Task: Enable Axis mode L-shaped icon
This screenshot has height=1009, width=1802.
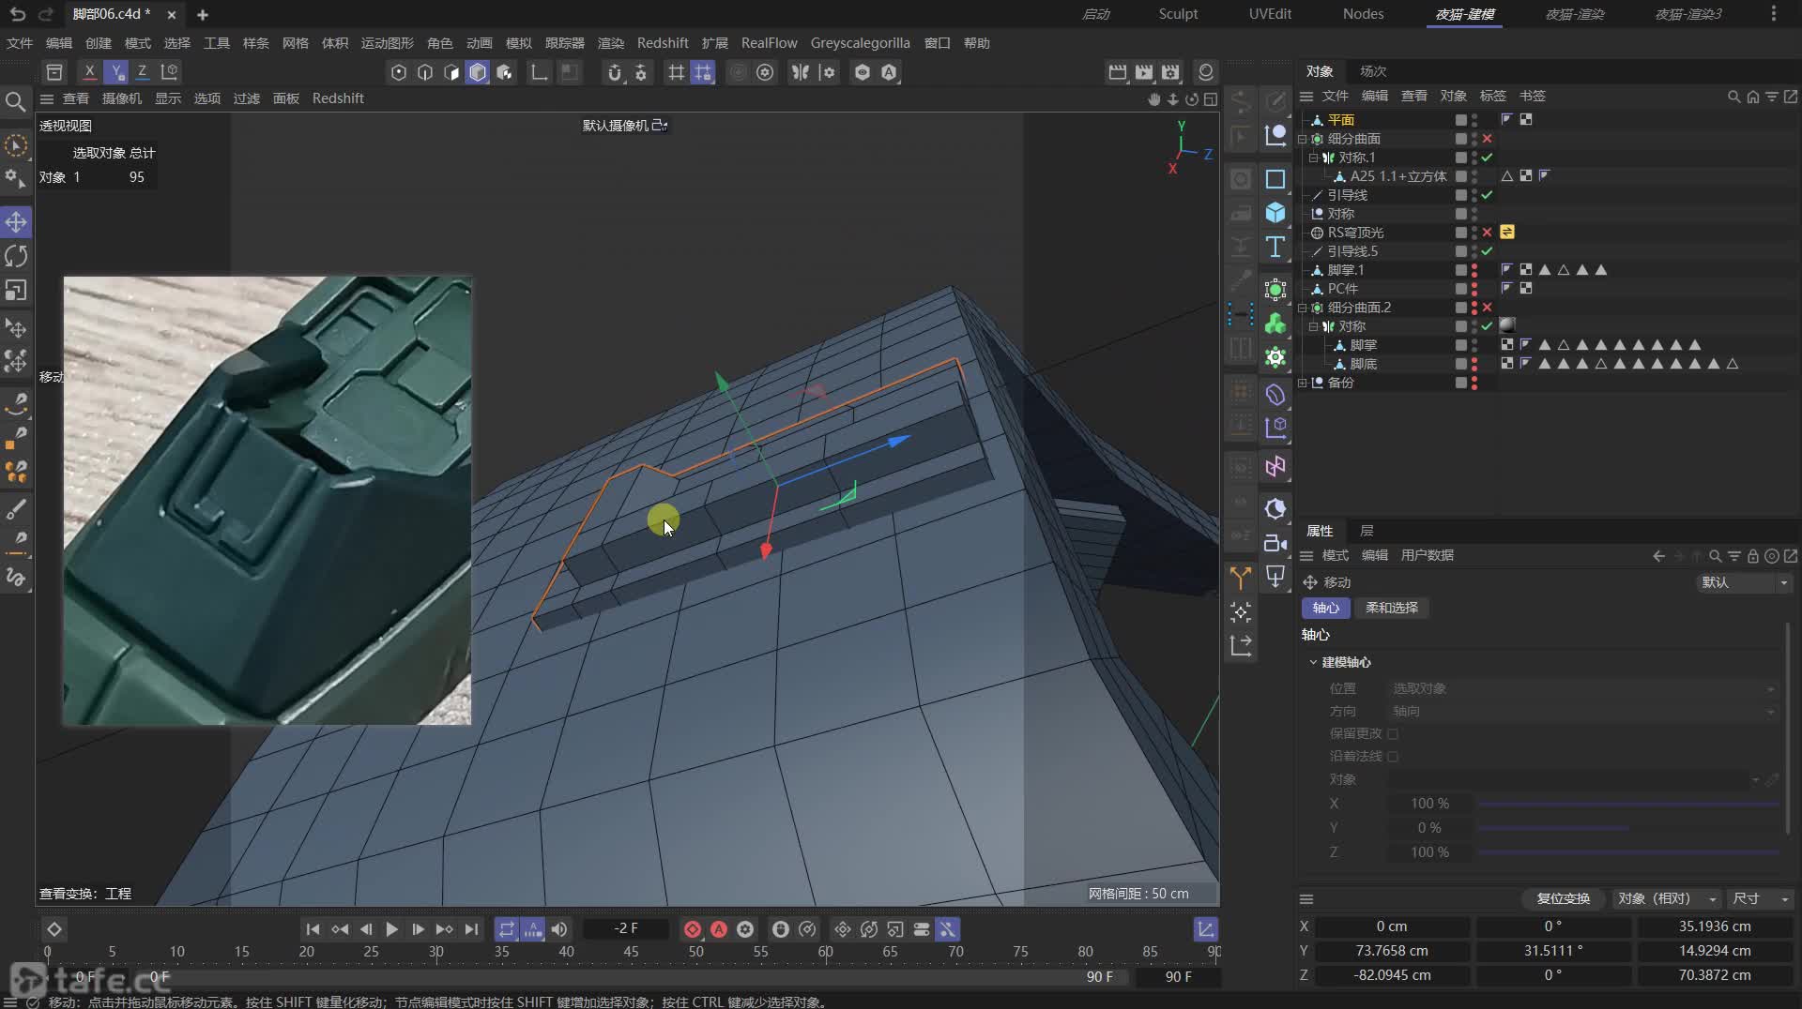Action: [540, 72]
